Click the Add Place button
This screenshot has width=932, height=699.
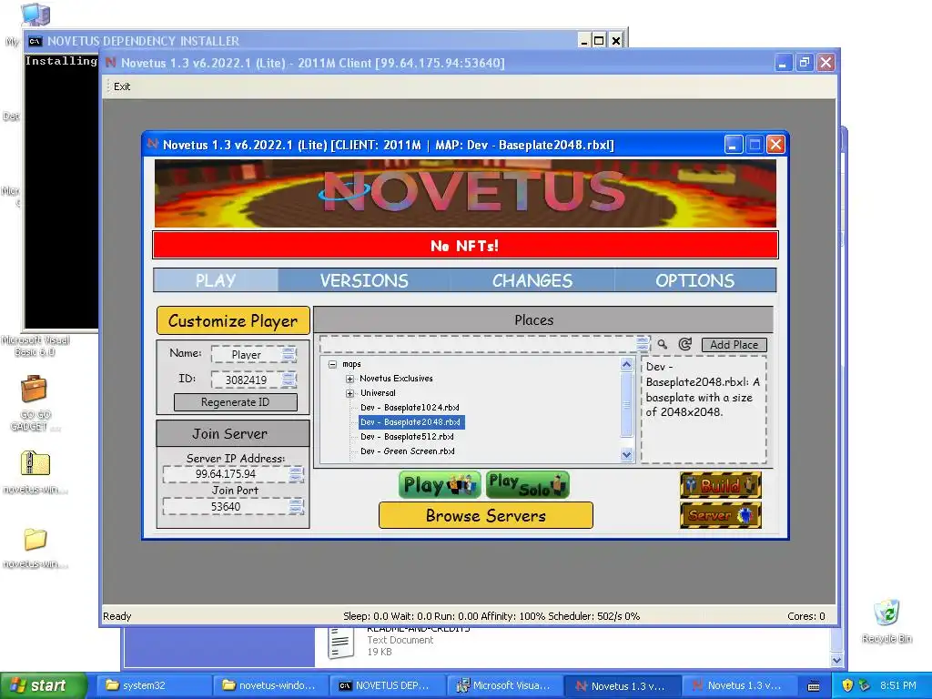(734, 345)
